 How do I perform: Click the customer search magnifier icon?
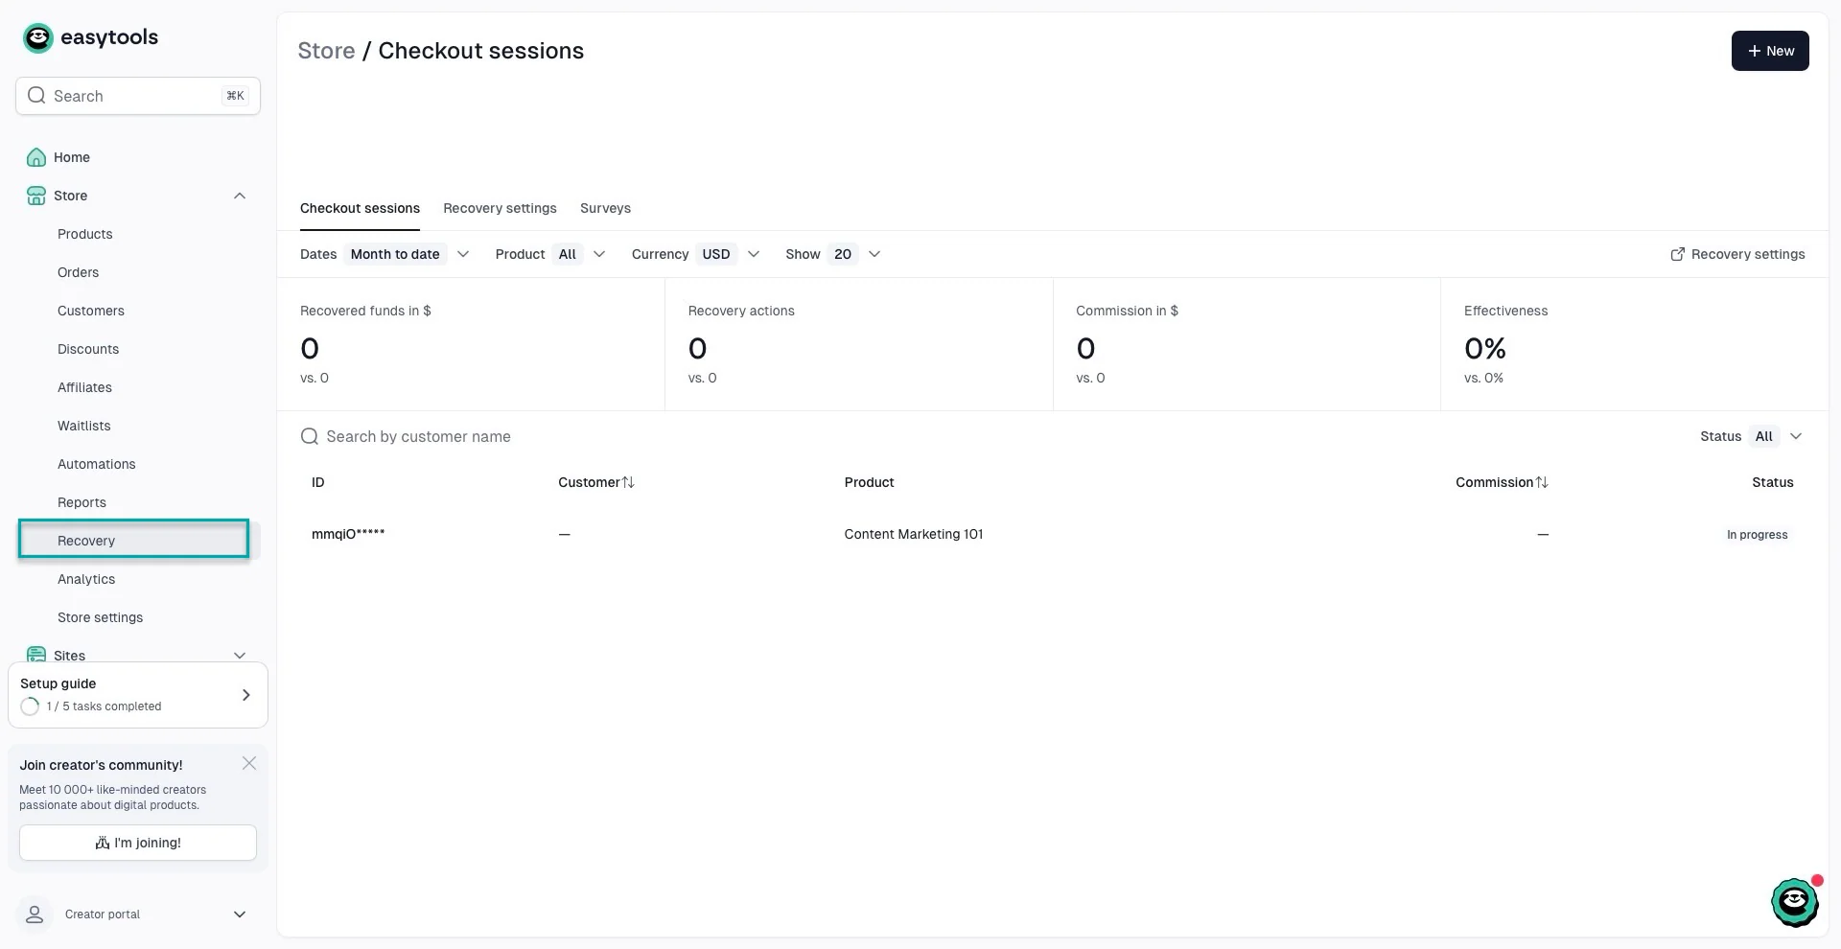pos(309,436)
